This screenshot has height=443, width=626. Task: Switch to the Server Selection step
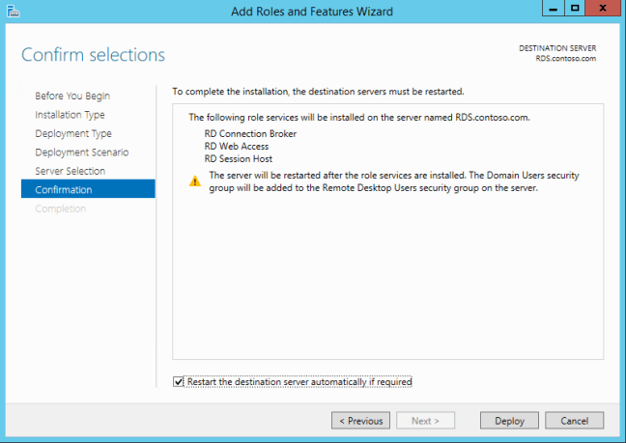(71, 171)
